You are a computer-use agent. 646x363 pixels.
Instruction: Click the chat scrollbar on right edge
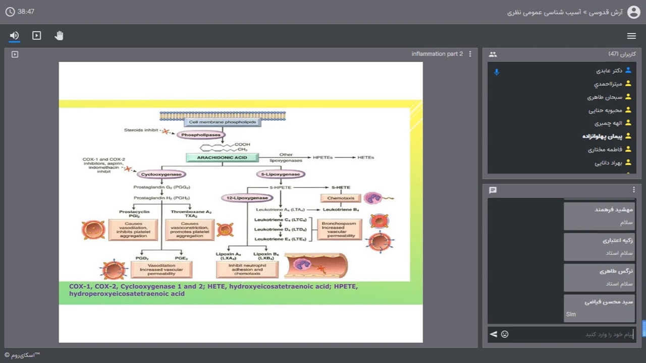click(643, 329)
